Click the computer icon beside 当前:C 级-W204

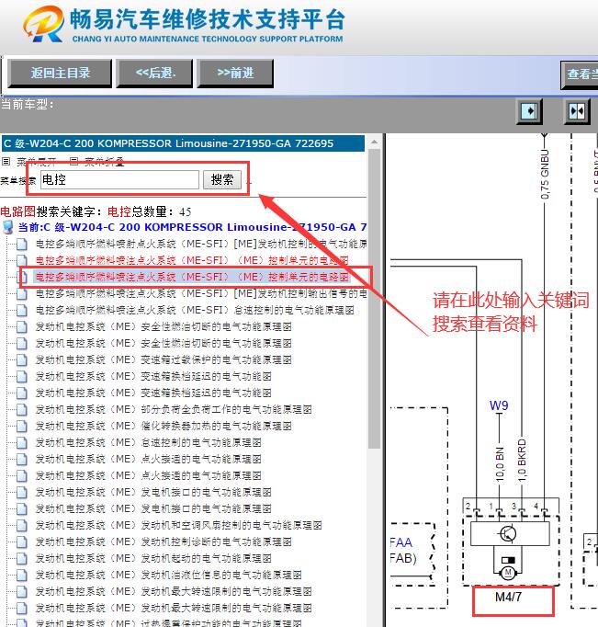(x=7, y=227)
